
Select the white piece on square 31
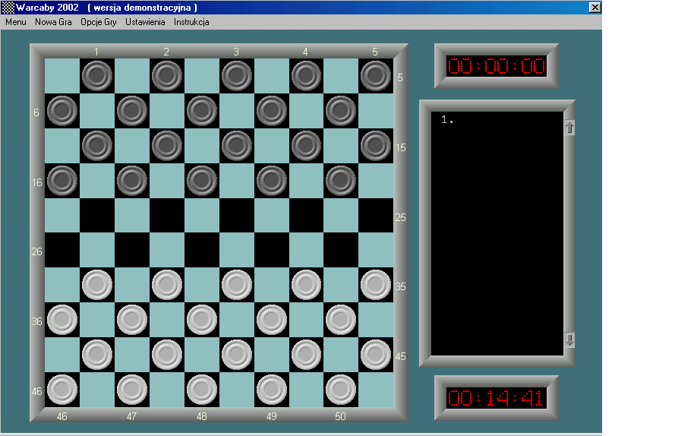[97, 285]
